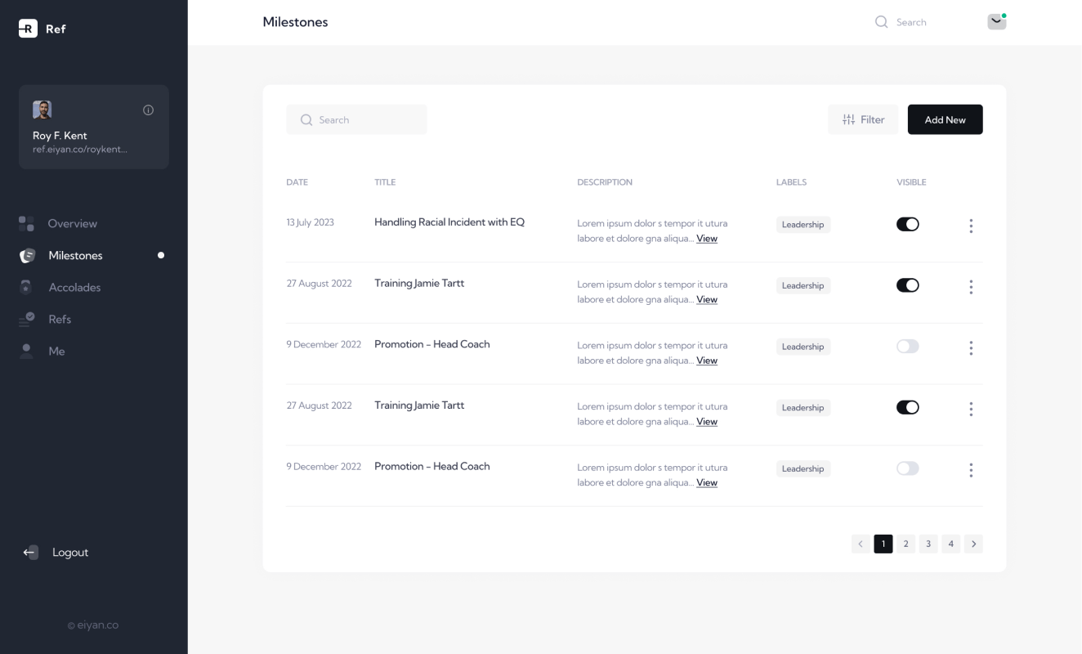Image resolution: width=1082 pixels, height=654 pixels.
Task: Click the search magnifier in the top bar
Action: [x=881, y=22]
